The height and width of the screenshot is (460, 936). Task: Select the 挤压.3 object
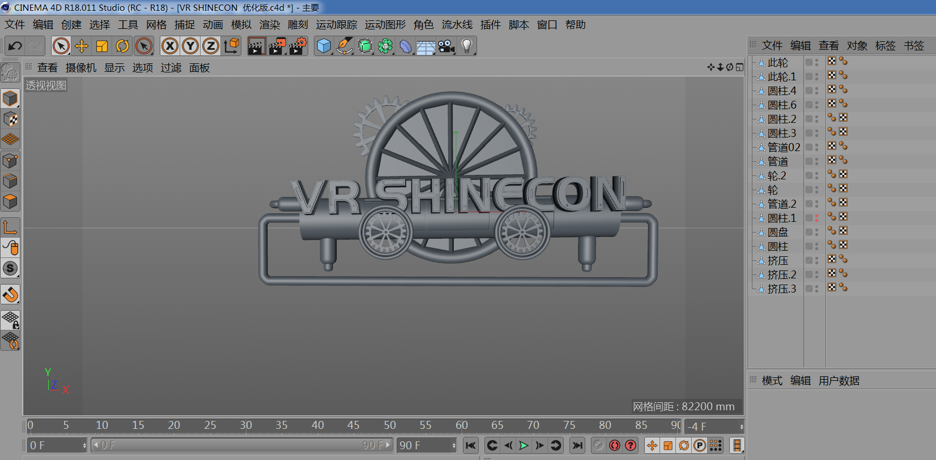tap(782, 289)
